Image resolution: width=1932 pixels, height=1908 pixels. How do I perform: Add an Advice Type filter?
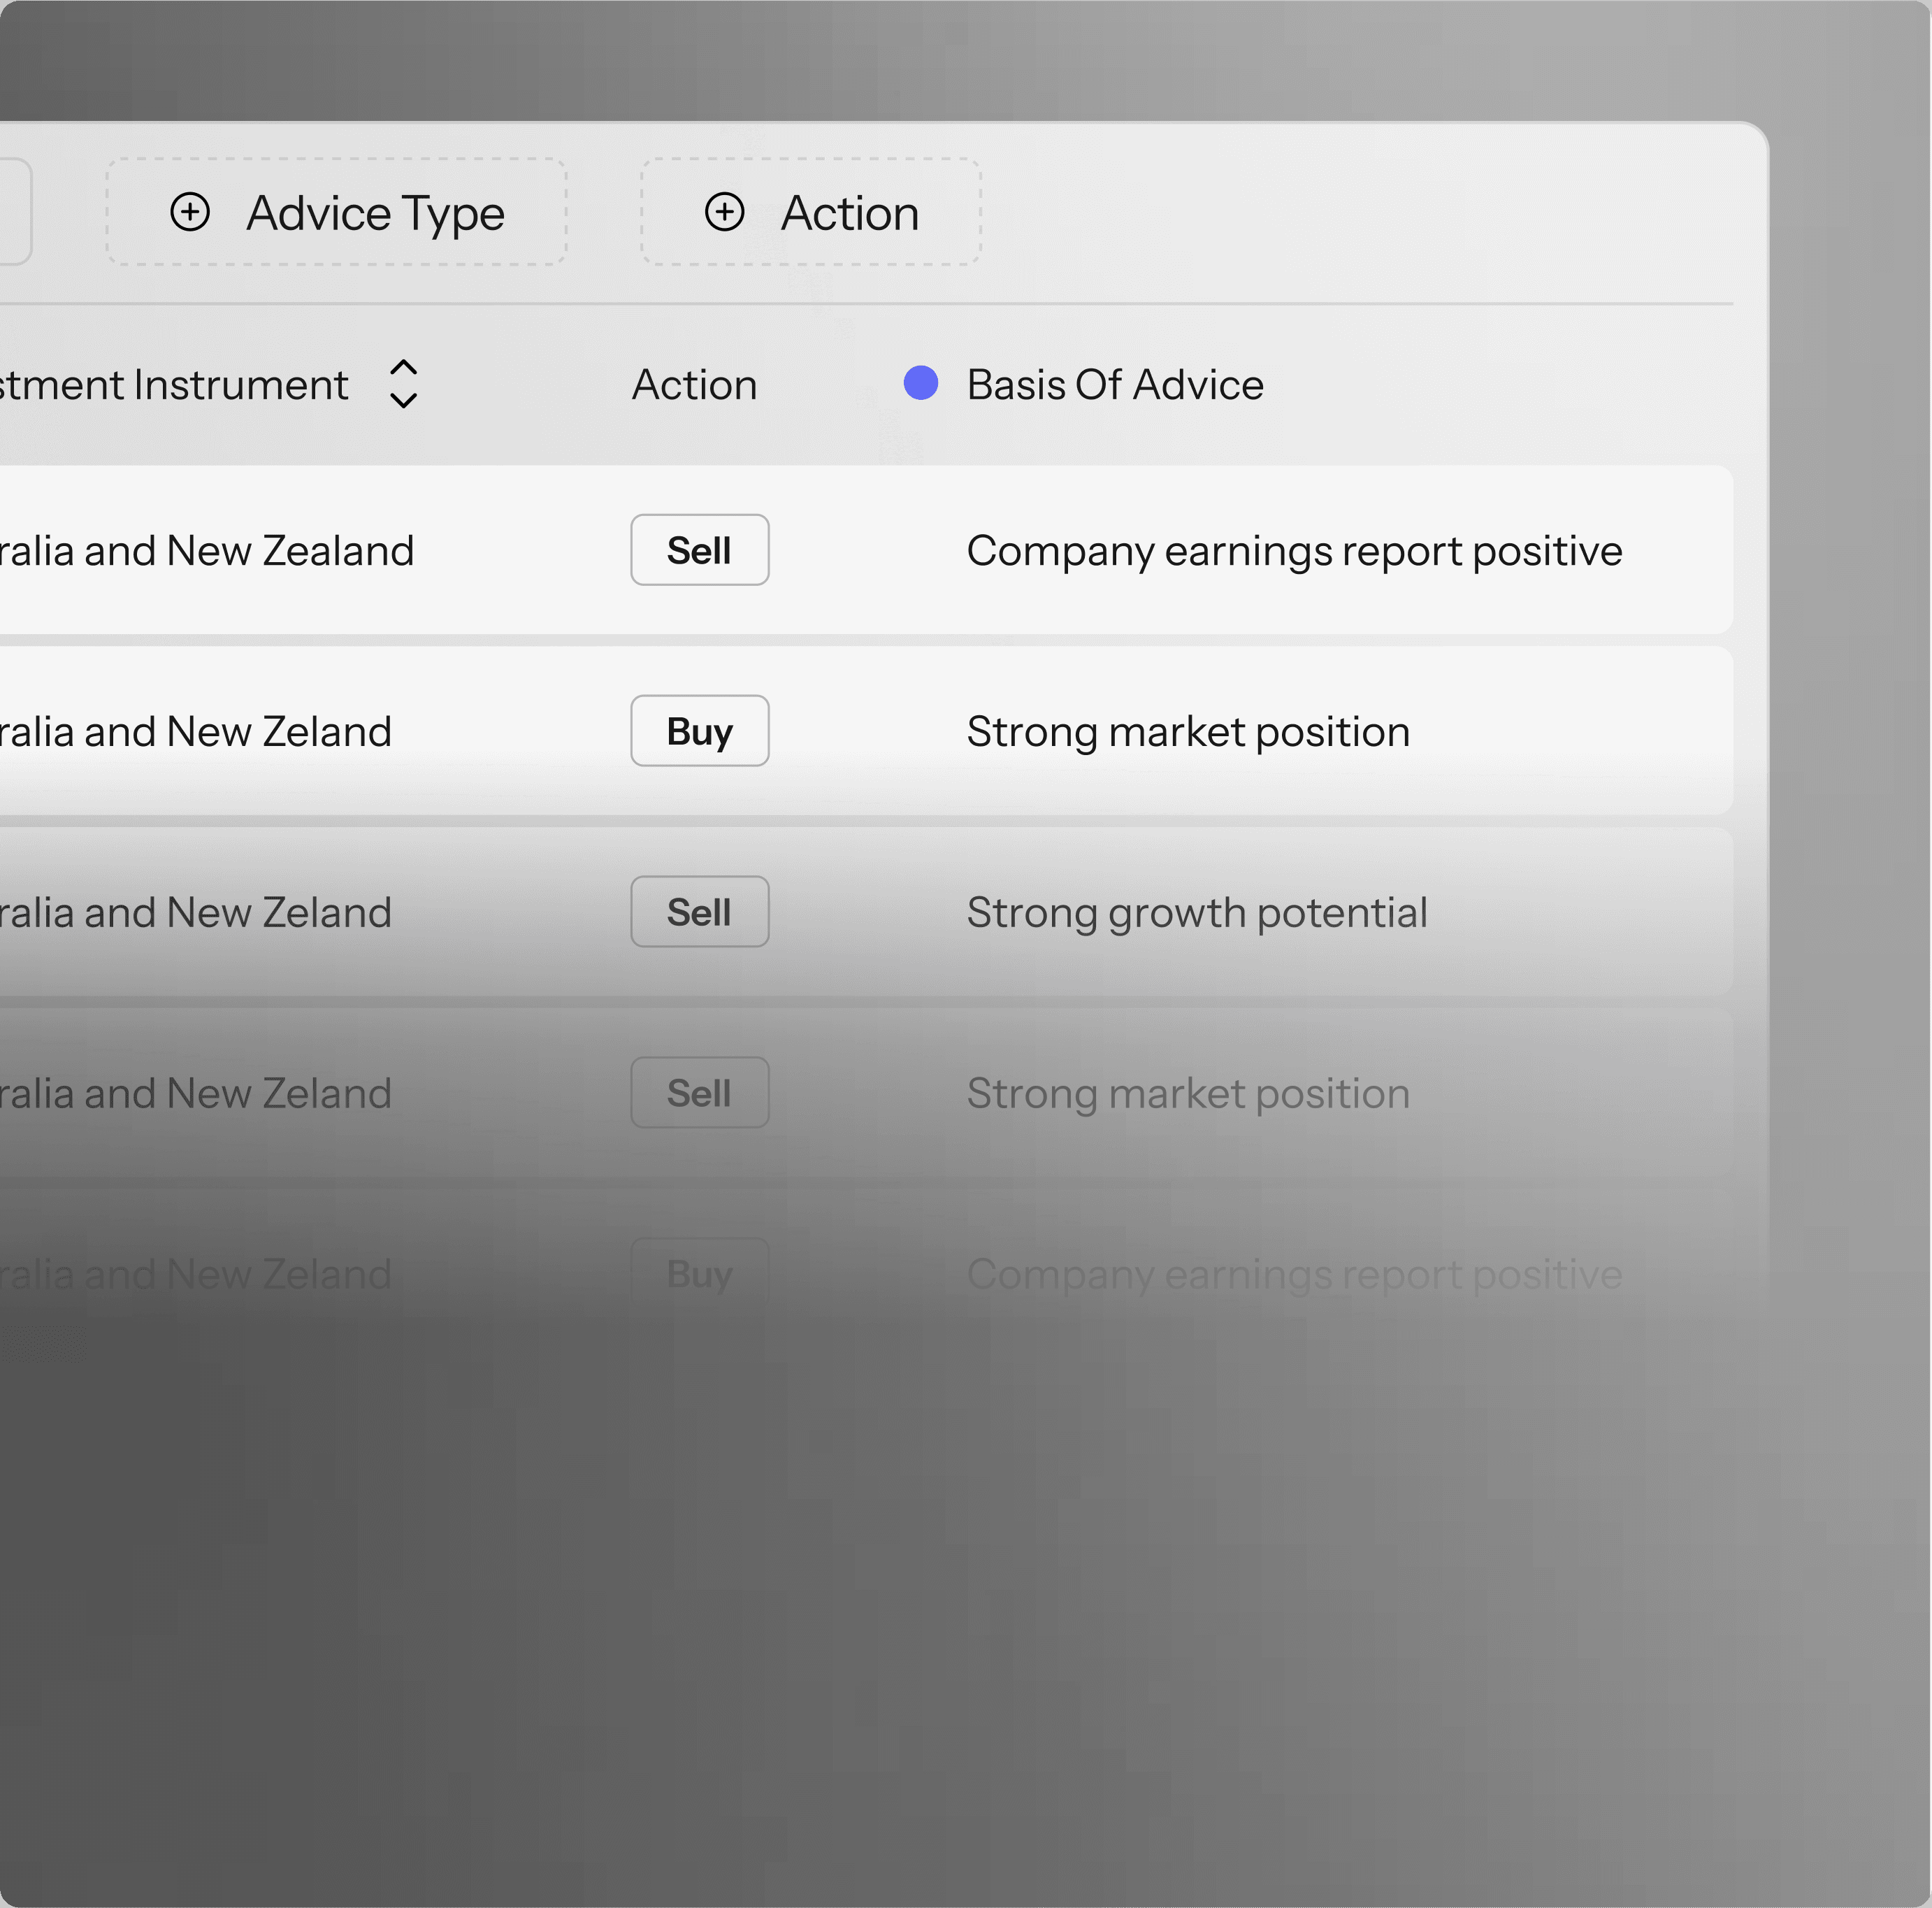pos(337,212)
